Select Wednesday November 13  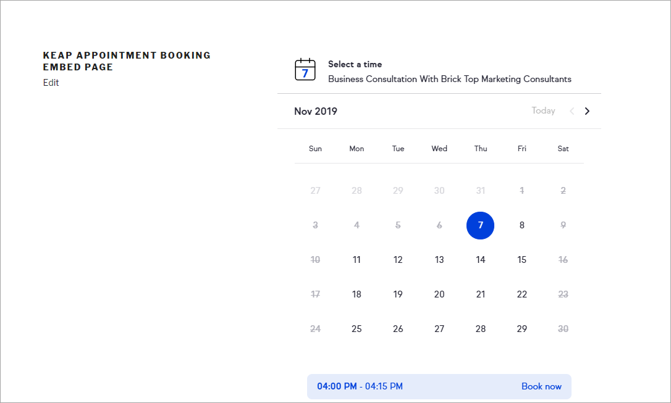(x=439, y=260)
